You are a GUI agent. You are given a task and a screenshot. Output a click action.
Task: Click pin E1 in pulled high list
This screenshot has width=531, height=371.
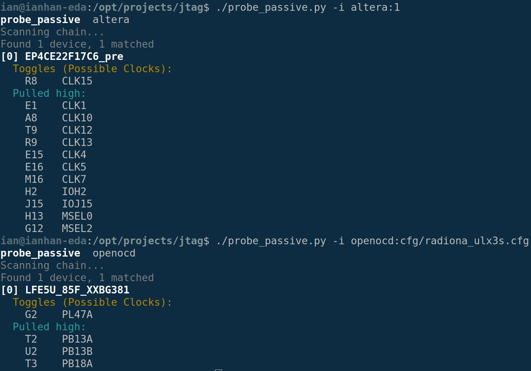pos(31,106)
